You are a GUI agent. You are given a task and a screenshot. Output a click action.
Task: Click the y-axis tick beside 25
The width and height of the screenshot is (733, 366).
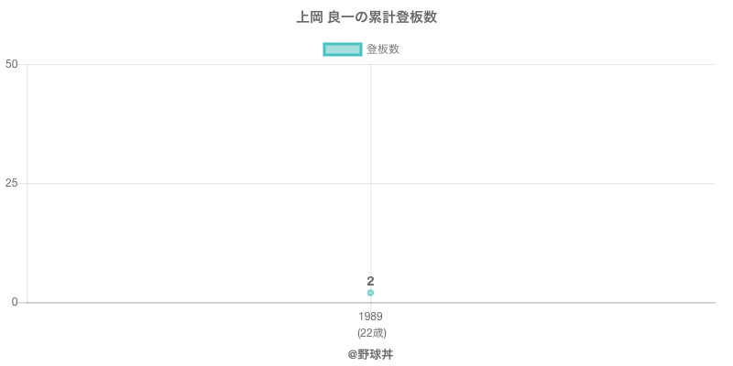(23, 183)
